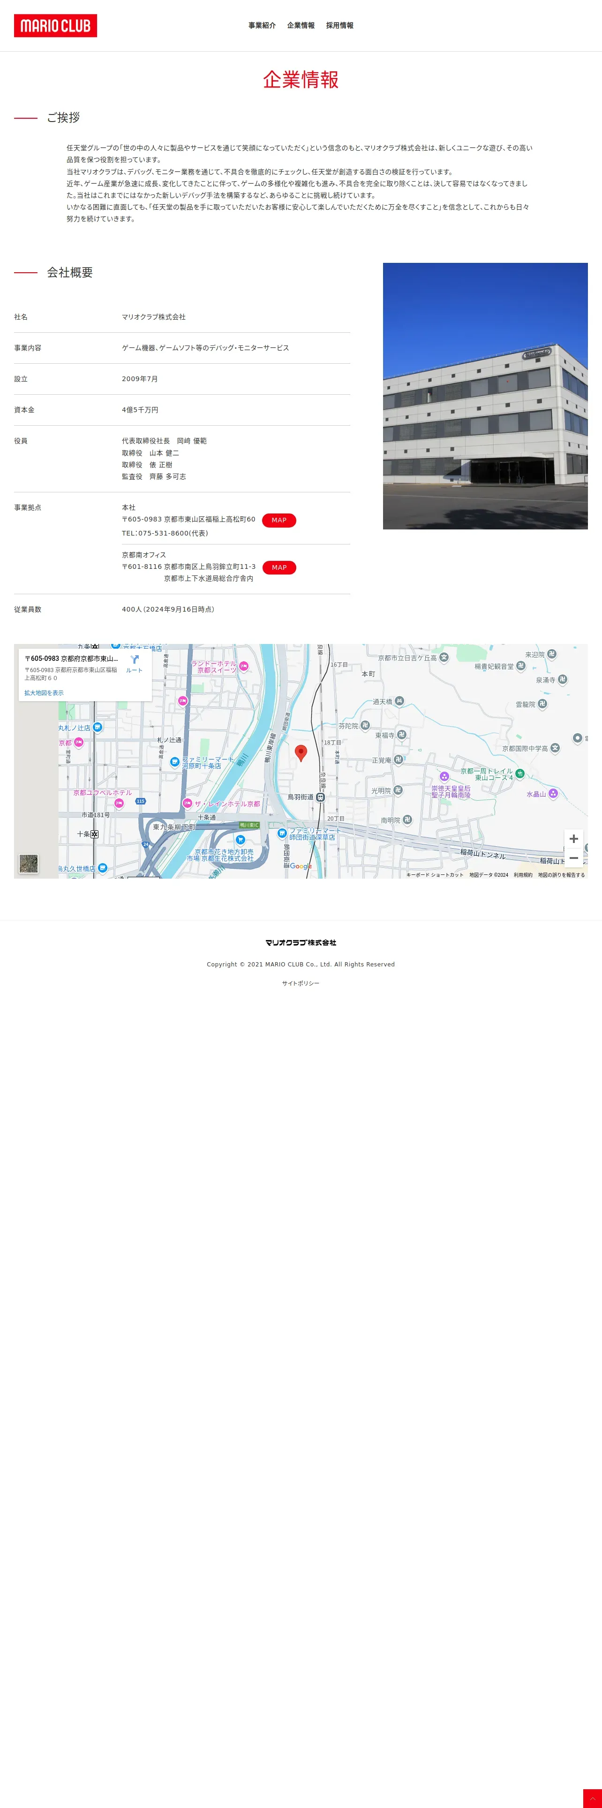Open the 事業紹介 menu item

click(x=262, y=25)
